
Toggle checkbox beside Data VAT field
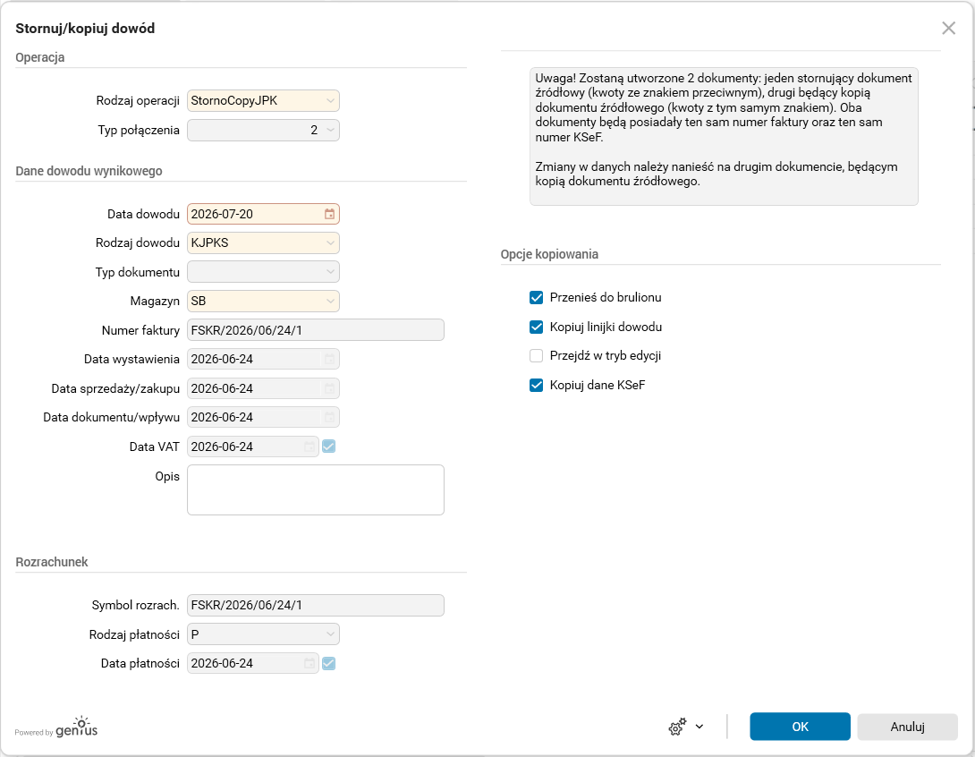pos(329,447)
